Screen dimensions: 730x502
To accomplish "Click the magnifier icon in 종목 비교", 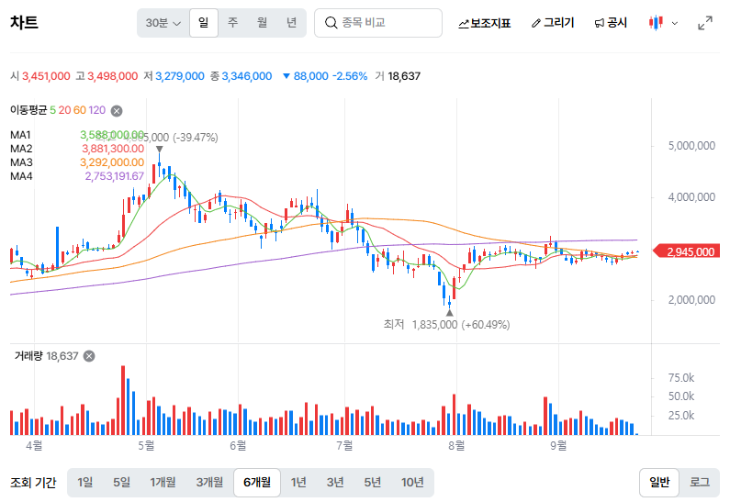I will click(331, 23).
